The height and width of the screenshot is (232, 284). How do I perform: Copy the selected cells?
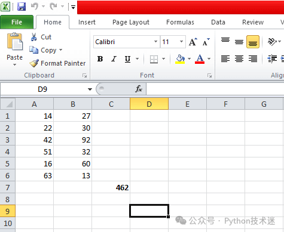pos(43,50)
